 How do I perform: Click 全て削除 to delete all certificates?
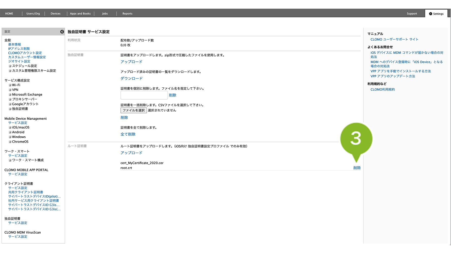[128, 134]
